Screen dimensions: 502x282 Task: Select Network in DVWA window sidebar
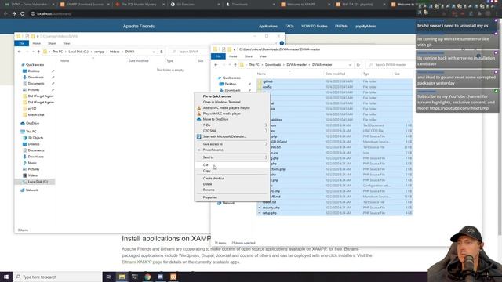pyautogui.click(x=31, y=190)
